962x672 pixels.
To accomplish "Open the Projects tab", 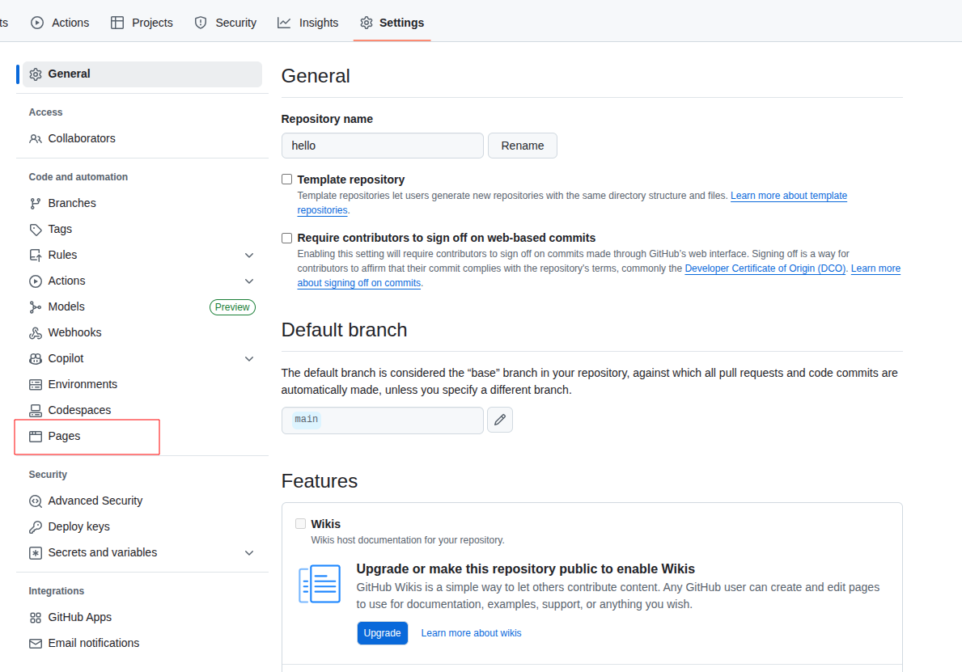I will point(142,23).
